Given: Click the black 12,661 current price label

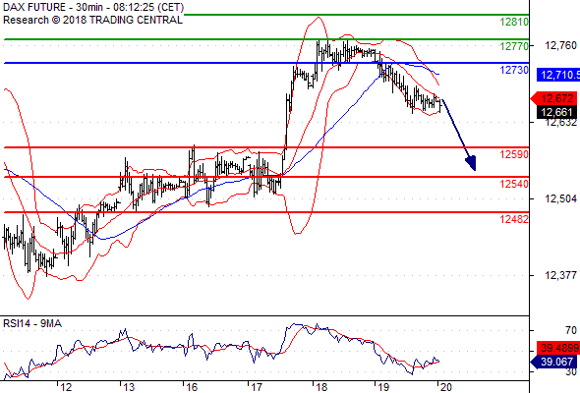Looking at the screenshot, I should (x=556, y=112).
